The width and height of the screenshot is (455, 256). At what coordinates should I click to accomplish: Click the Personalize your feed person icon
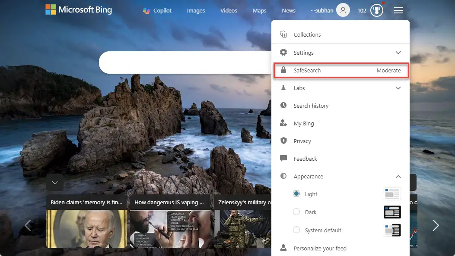pos(283,248)
